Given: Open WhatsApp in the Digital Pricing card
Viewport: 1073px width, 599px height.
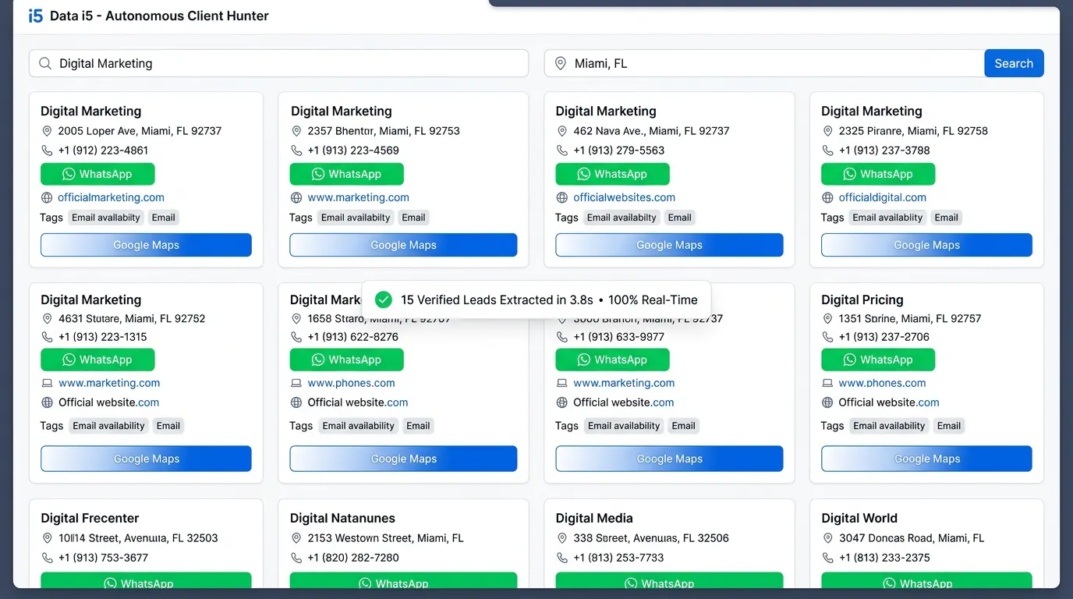Looking at the screenshot, I should [878, 360].
